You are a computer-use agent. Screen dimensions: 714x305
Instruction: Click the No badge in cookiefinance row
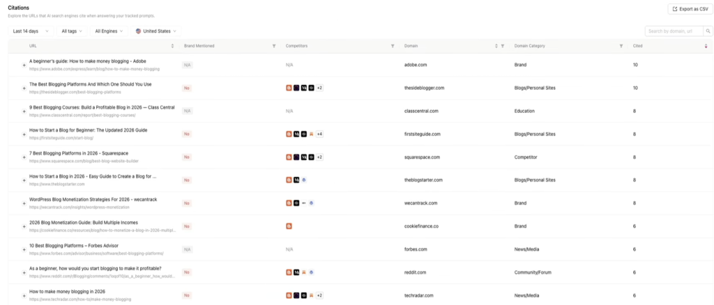click(187, 226)
